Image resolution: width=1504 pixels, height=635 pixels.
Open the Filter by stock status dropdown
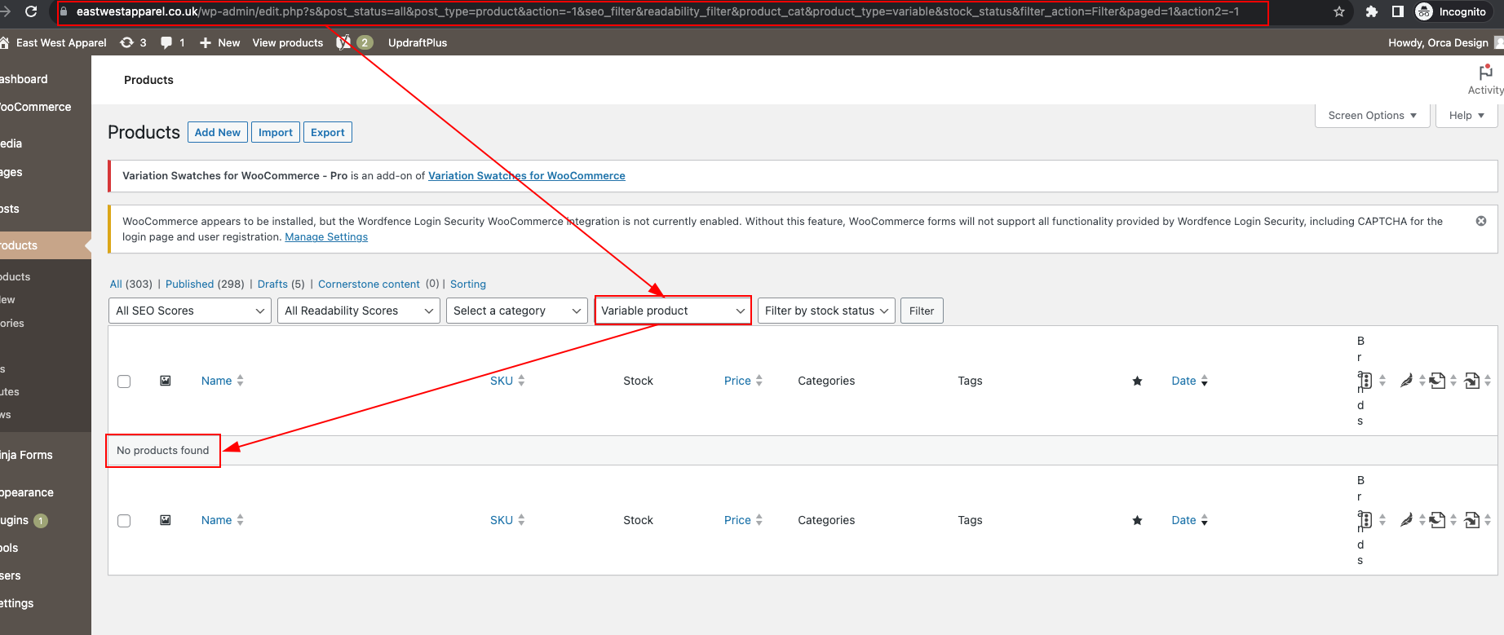826,311
